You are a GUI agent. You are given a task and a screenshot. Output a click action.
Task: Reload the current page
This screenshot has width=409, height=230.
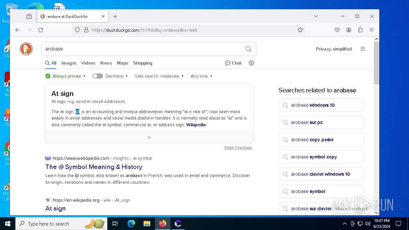[x=41, y=30]
